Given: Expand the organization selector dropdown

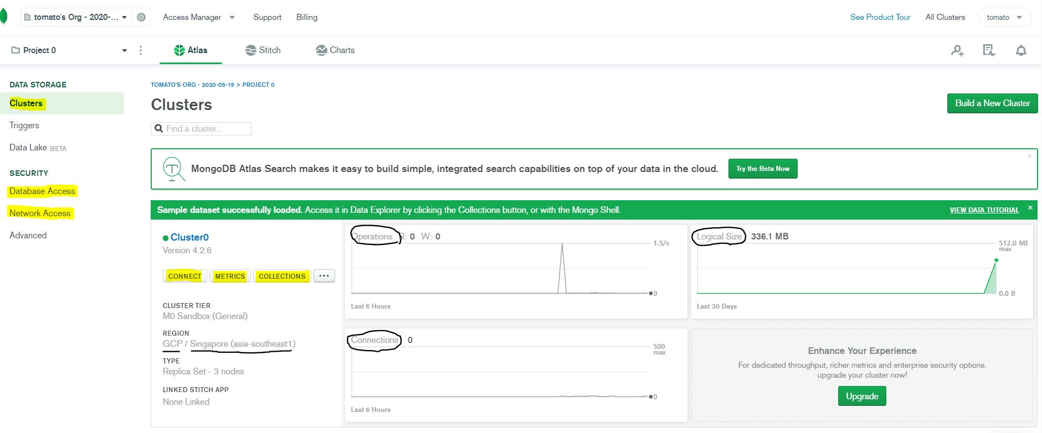Looking at the screenshot, I should click(76, 17).
